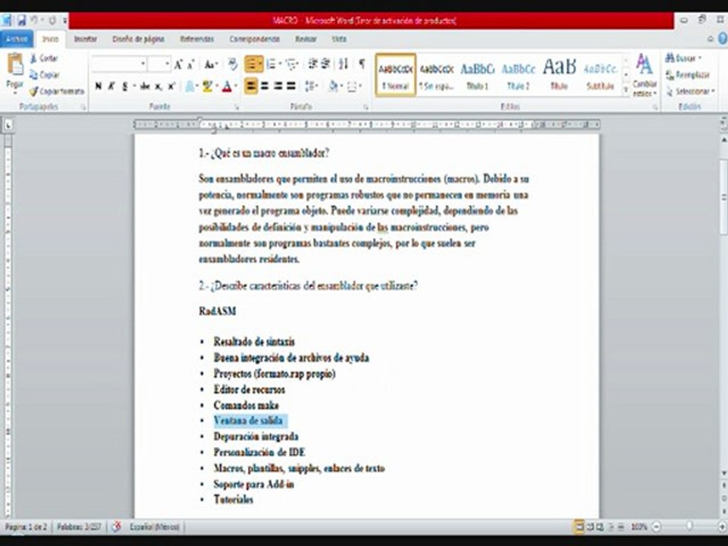Undo the last action

point(34,20)
